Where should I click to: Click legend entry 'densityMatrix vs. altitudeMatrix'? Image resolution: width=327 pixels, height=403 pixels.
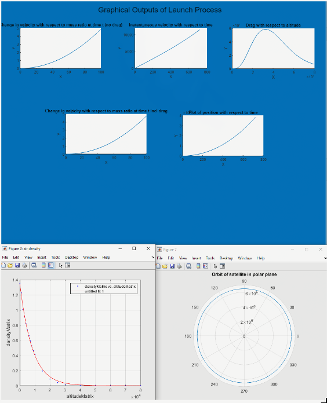point(110,286)
